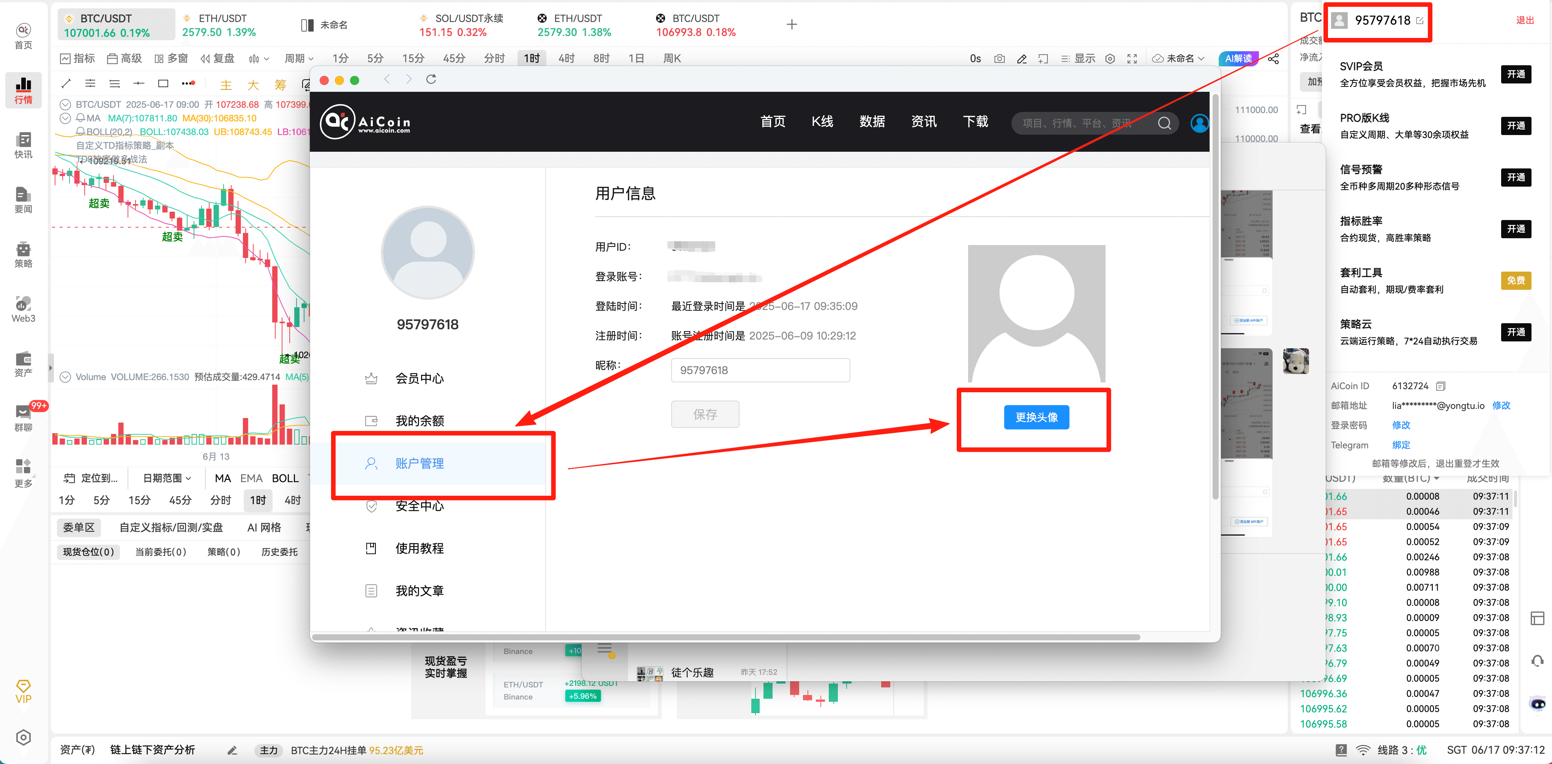Copy the AiCoin ID 6132724

(1440, 386)
